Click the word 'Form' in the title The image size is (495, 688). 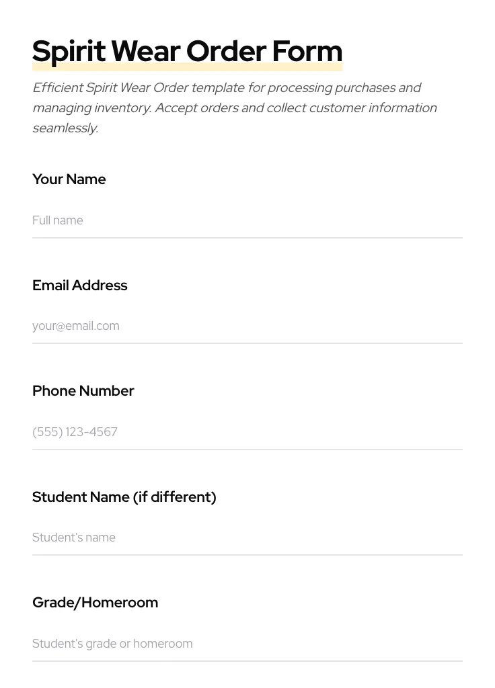(307, 51)
